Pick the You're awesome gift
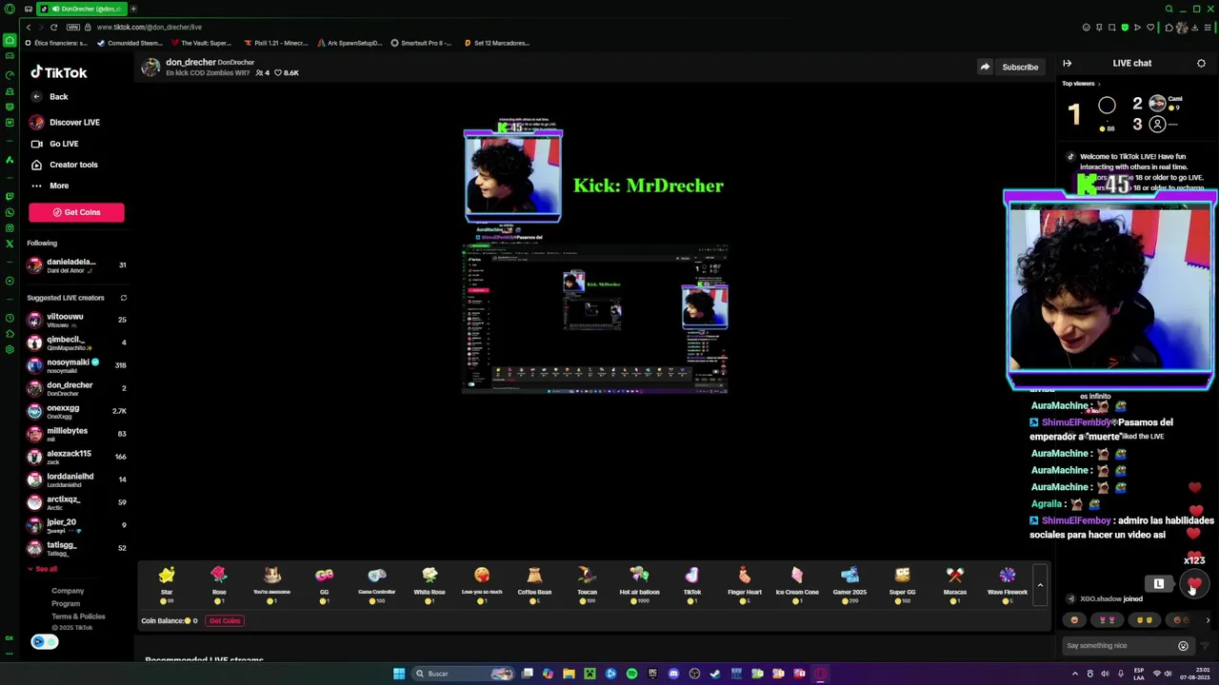This screenshot has width=1219, height=685. pos(271,583)
